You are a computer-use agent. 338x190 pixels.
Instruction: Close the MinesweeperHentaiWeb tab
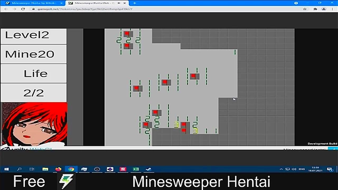(x=125, y=3)
